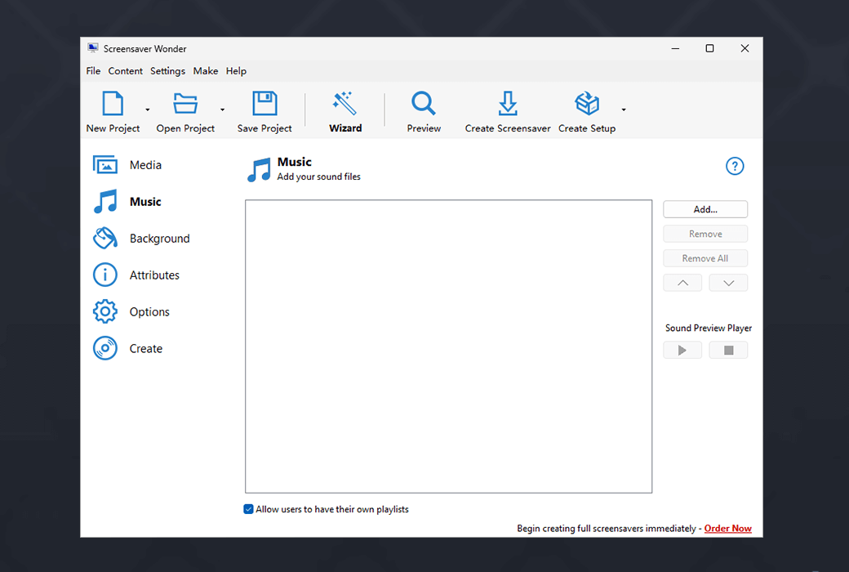Image resolution: width=849 pixels, height=572 pixels.
Task: Launch the Wizard wand tool
Action: point(344,104)
